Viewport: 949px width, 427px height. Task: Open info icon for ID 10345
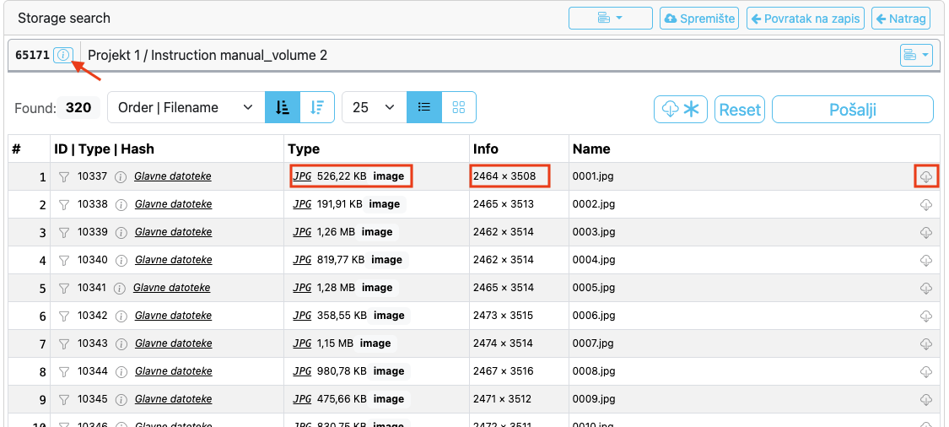(121, 400)
